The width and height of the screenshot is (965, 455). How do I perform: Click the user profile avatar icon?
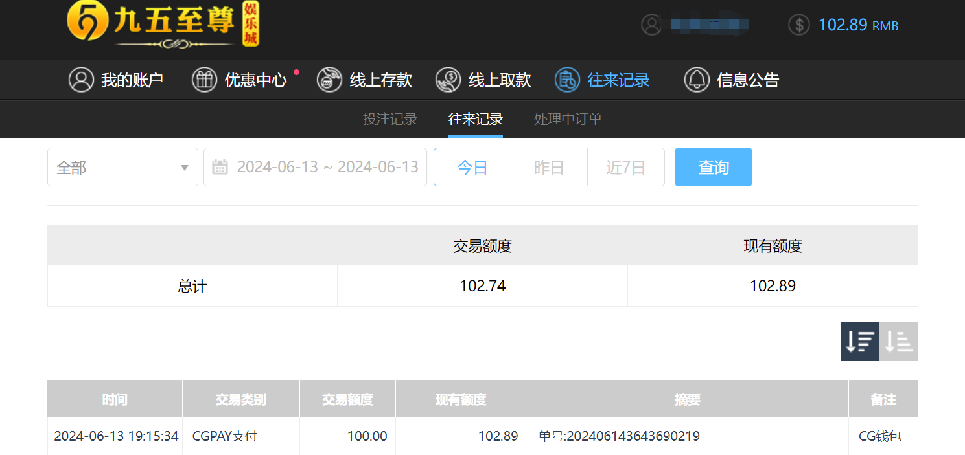(651, 25)
